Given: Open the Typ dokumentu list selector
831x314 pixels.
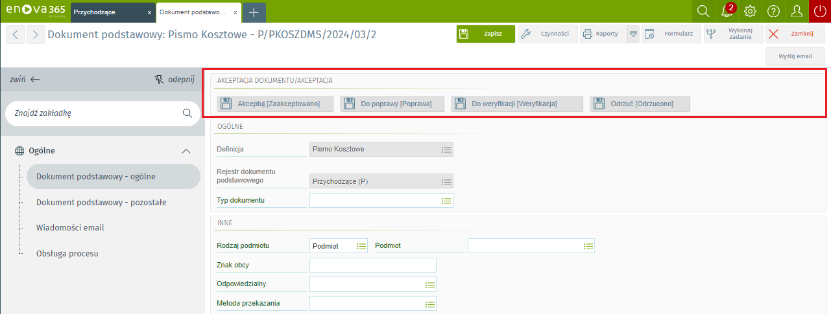Looking at the screenshot, I should 446,201.
